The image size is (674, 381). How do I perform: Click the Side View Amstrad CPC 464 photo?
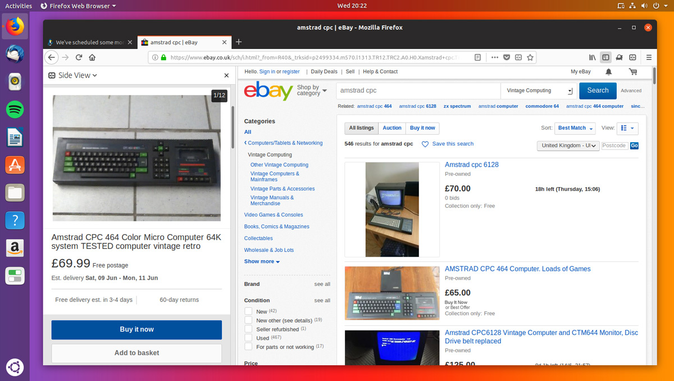[136, 158]
